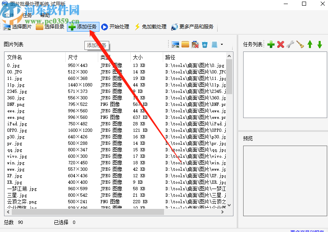Add pictures icon in image list toolbar
Viewport: 328px width, 232px height.
175,45
